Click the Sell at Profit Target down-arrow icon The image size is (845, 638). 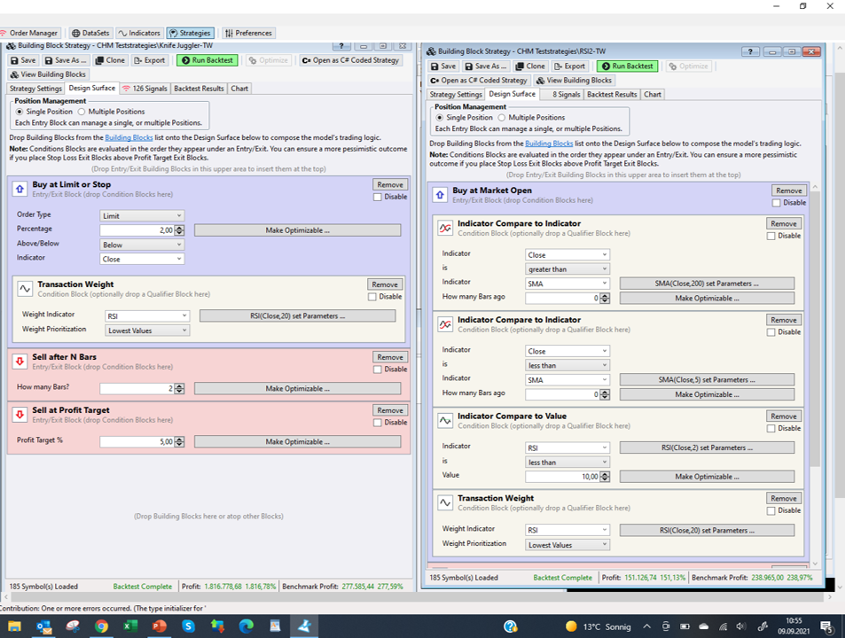(20, 414)
